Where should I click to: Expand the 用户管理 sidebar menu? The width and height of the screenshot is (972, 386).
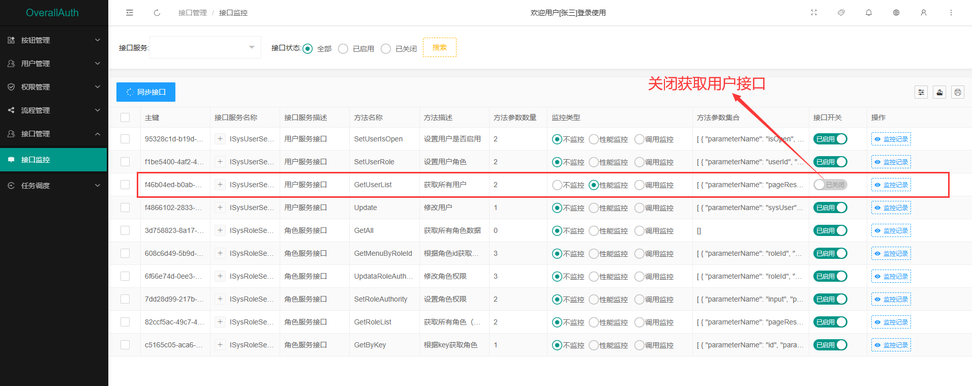[x=53, y=64]
